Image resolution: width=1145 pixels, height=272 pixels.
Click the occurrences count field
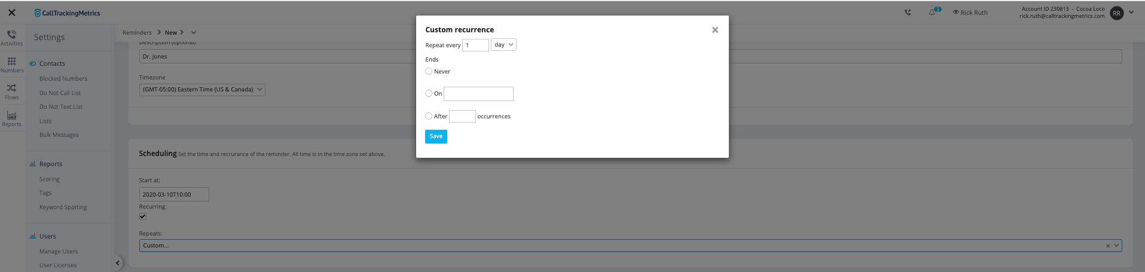point(462,116)
